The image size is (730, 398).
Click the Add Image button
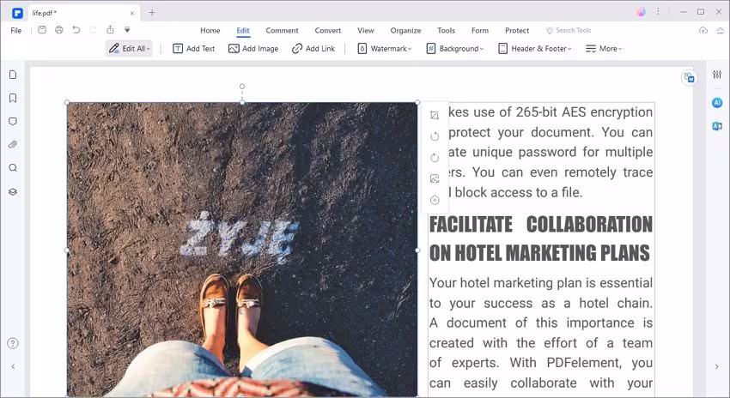(253, 48)
